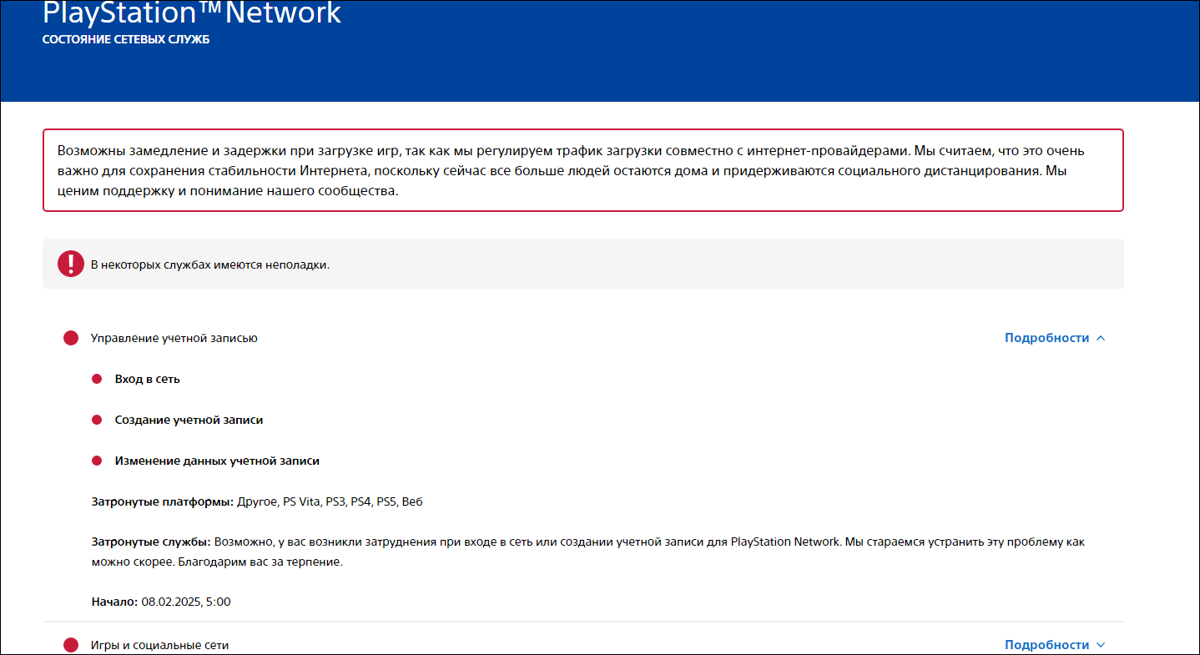1200x655 pixels.
Task: Collapse Управление учетной записью with the up chevron
Action: point(1101,338)
